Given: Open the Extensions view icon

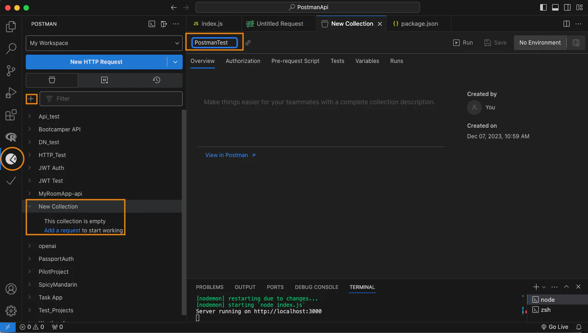Looking at the screenshot, I should pyautogui.click(x=11, y=115).
